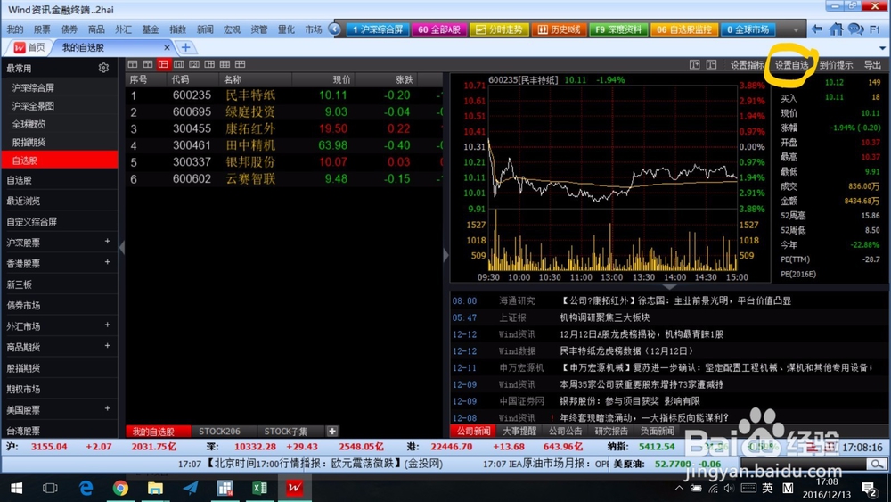The width and height of the screenshot is (891, 502).
Task: Expand 商品期货 with plus icon
Action: pyautogui.click(x=107, y=346)
